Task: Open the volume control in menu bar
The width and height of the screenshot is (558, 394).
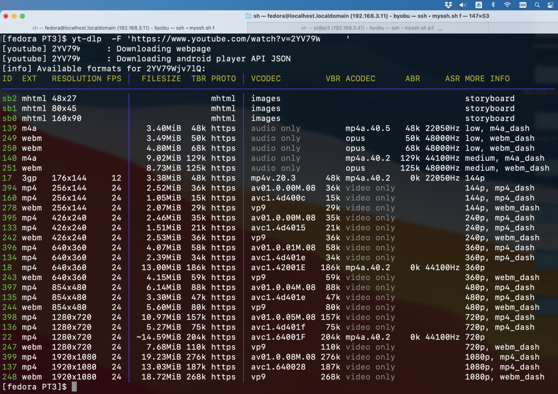Action: coord(463,5)
